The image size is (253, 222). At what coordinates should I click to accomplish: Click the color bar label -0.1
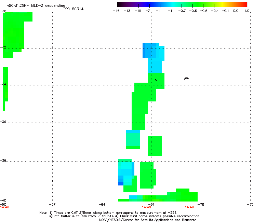(x=225, y=11)
